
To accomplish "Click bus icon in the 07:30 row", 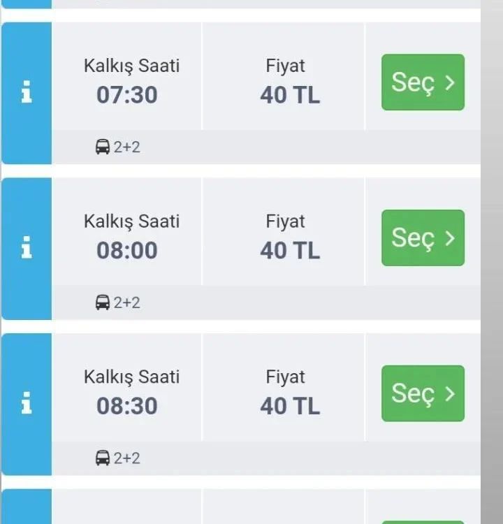I will tap(103, 147).
